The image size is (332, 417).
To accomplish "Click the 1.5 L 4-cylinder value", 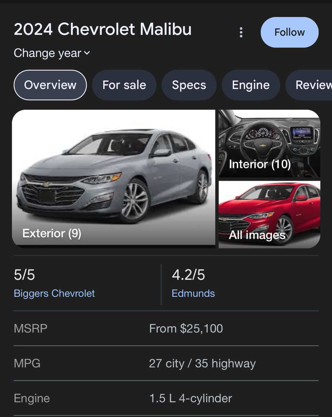I will (190, 398).
